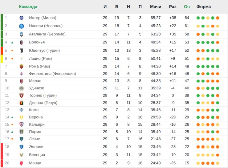Sort table by the Оч points header
228x168 pixels.
click(187, 7)
